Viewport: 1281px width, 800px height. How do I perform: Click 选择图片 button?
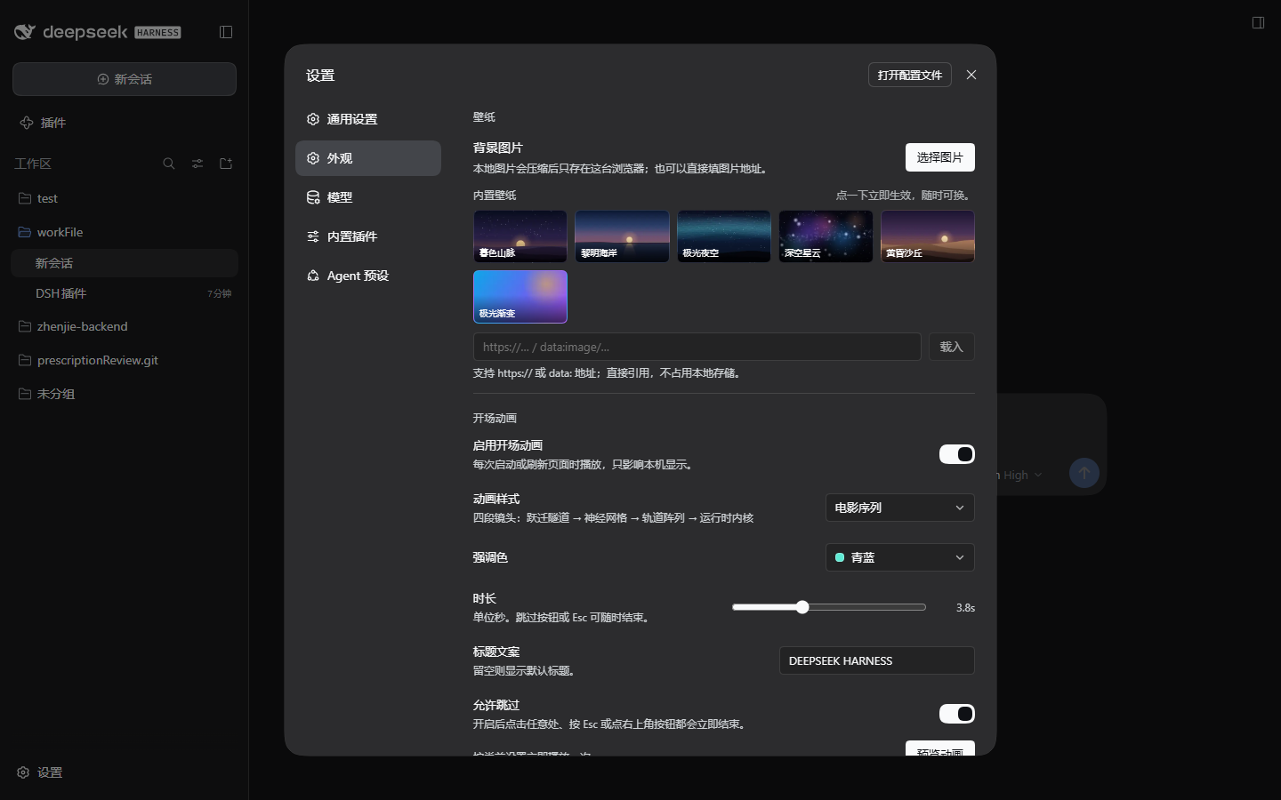(x=940, y=157)
